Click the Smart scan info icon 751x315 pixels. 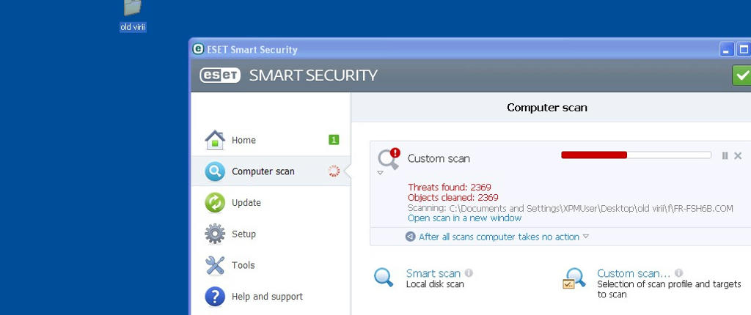pos(469,273)
